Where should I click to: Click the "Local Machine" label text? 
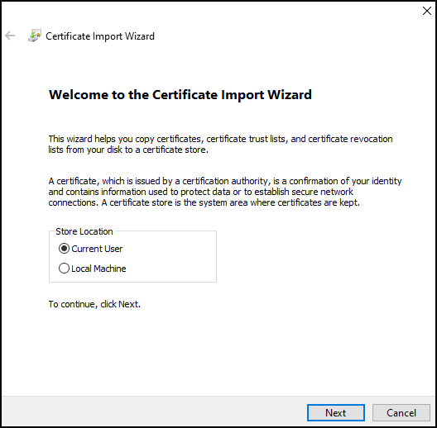click(x=98, y=269)
